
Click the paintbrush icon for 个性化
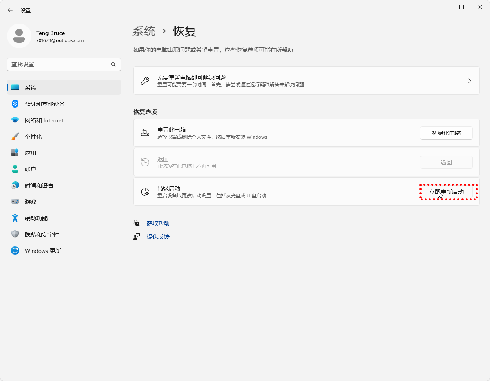pos(15,137)
